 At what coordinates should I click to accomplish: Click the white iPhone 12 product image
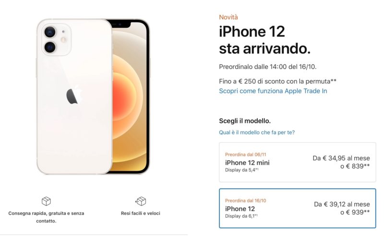pyautogui.click(x=93, y=96)
